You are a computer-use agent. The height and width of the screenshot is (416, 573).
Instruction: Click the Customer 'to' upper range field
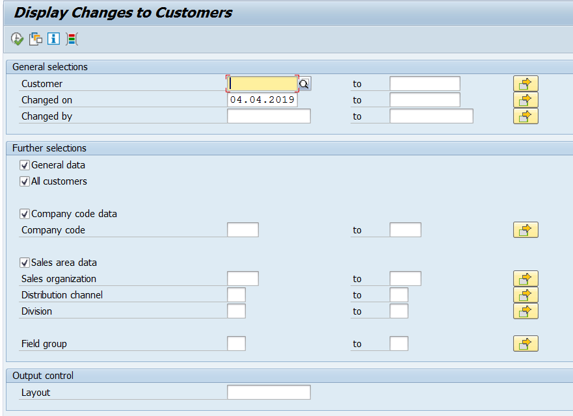425,84
